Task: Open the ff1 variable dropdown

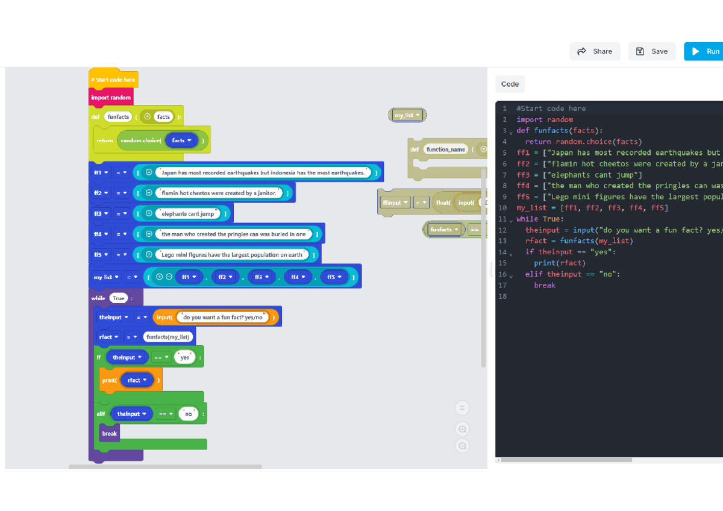Action: pos(101,173)
